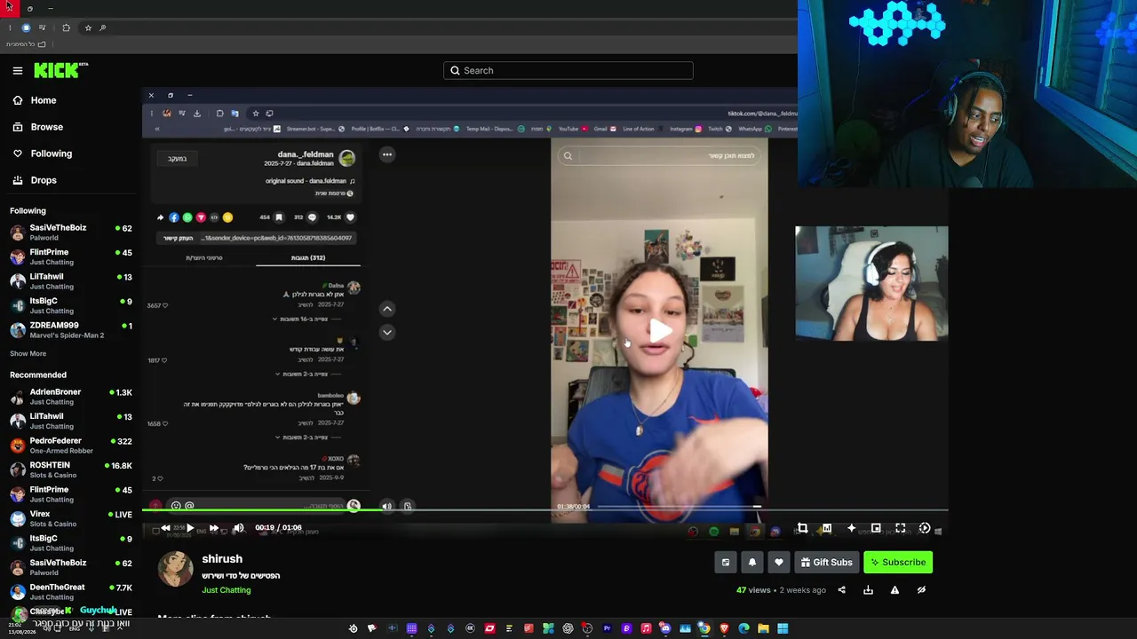This screenshot has height=639, width=1137.
Task: Click the Gift Subs button
Action: point(826,563)
